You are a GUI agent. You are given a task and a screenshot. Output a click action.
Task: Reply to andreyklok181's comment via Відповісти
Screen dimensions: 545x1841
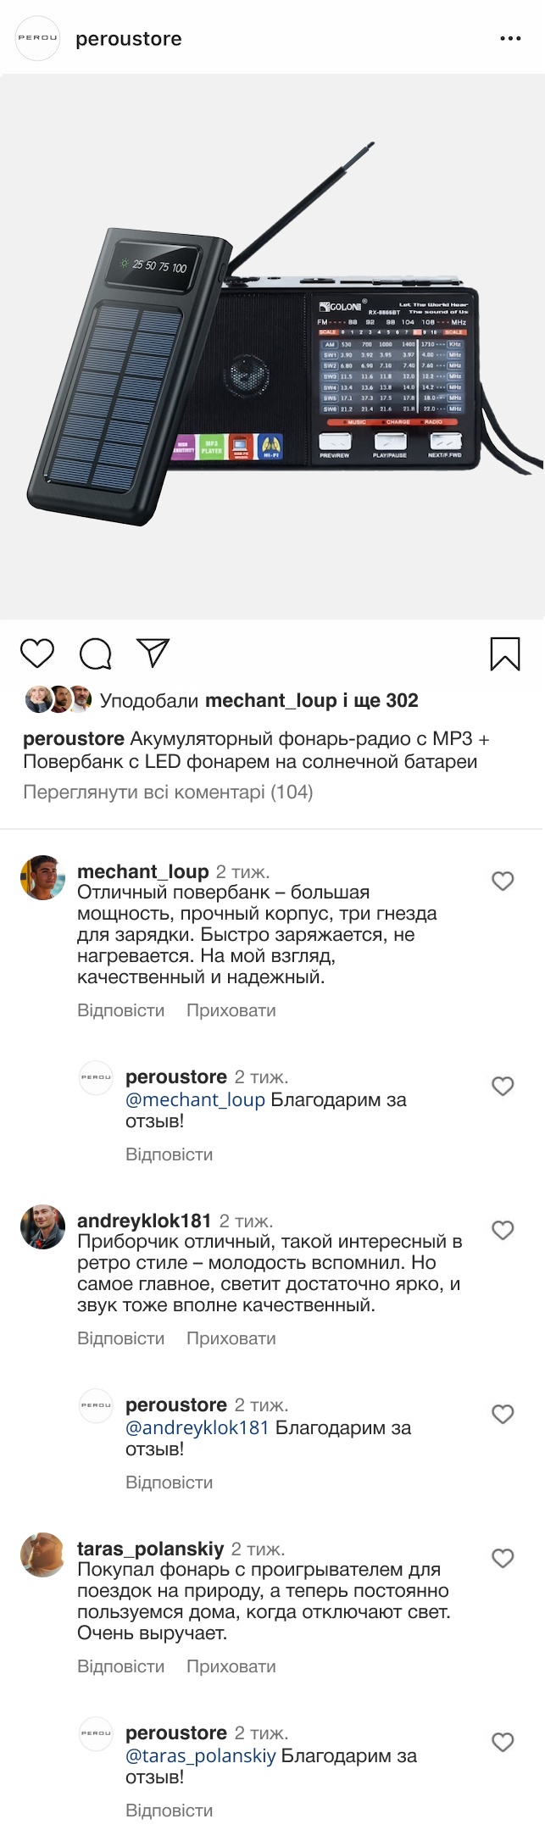(120, 1338)
